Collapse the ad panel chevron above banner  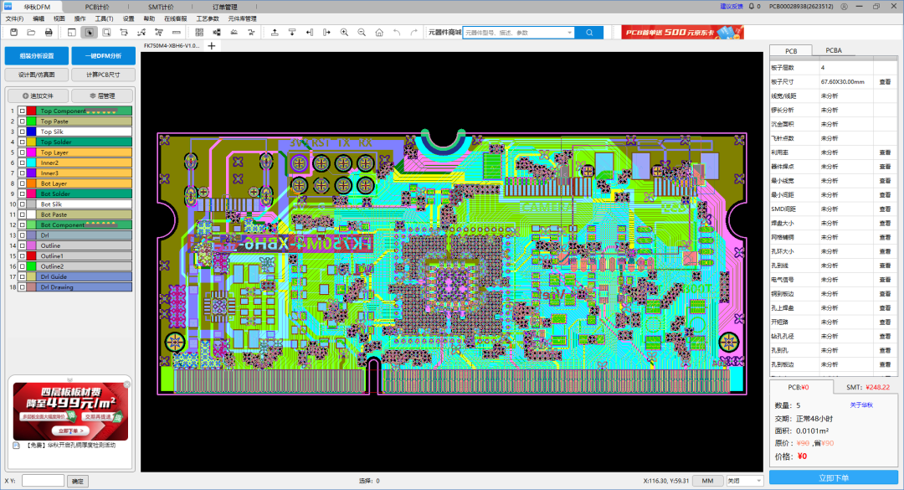(69, 379)
